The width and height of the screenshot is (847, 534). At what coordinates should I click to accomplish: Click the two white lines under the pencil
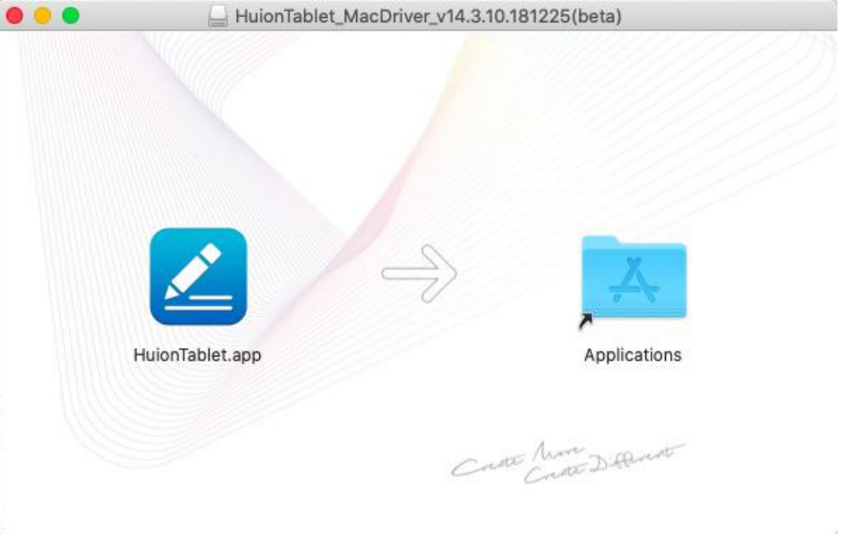198,301
